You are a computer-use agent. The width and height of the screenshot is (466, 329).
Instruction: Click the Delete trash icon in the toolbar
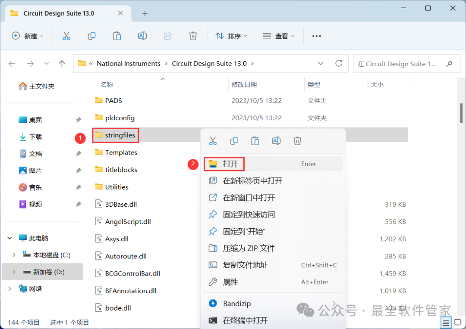tap(193, 36)
